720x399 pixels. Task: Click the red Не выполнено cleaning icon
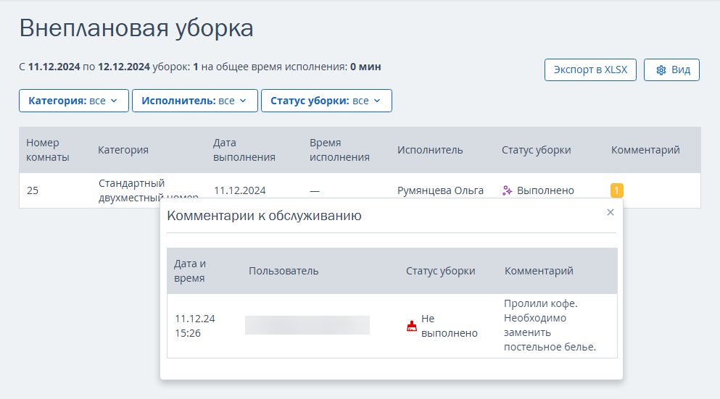(x=411, y=326)
